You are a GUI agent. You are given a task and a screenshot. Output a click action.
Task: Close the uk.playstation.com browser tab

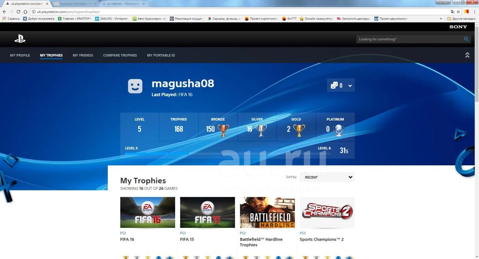(47, 3)
